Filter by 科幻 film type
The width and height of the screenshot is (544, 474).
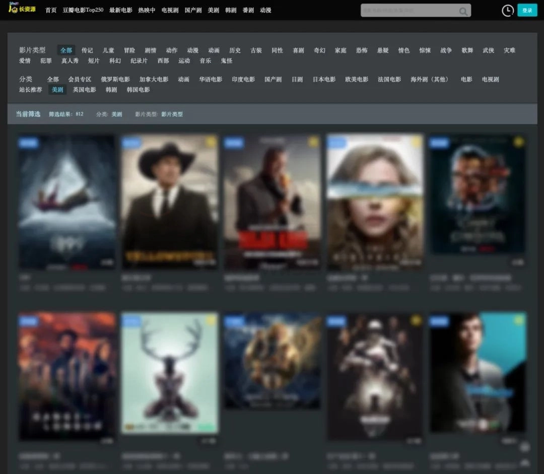click(115, 61)
